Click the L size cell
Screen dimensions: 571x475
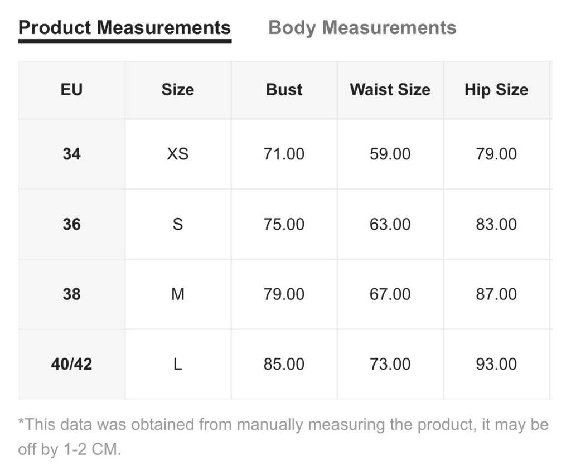point(178,364)
